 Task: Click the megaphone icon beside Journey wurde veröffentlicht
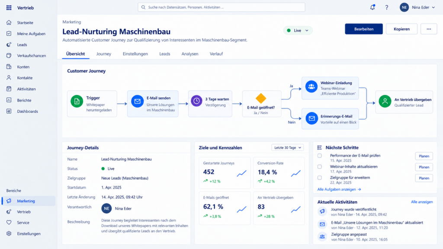[322, 211]
